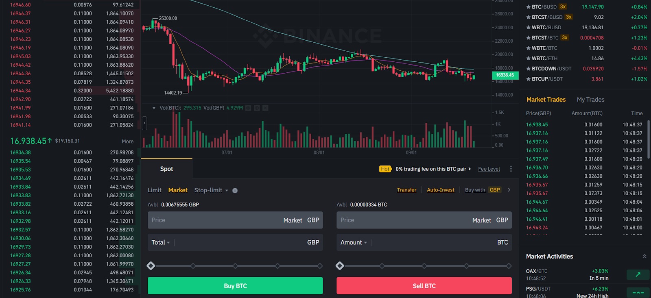Collapse the Vol(BTC) indicator legend triangle
This screenshot has height=298, width=651.
[x=154, y=108]
